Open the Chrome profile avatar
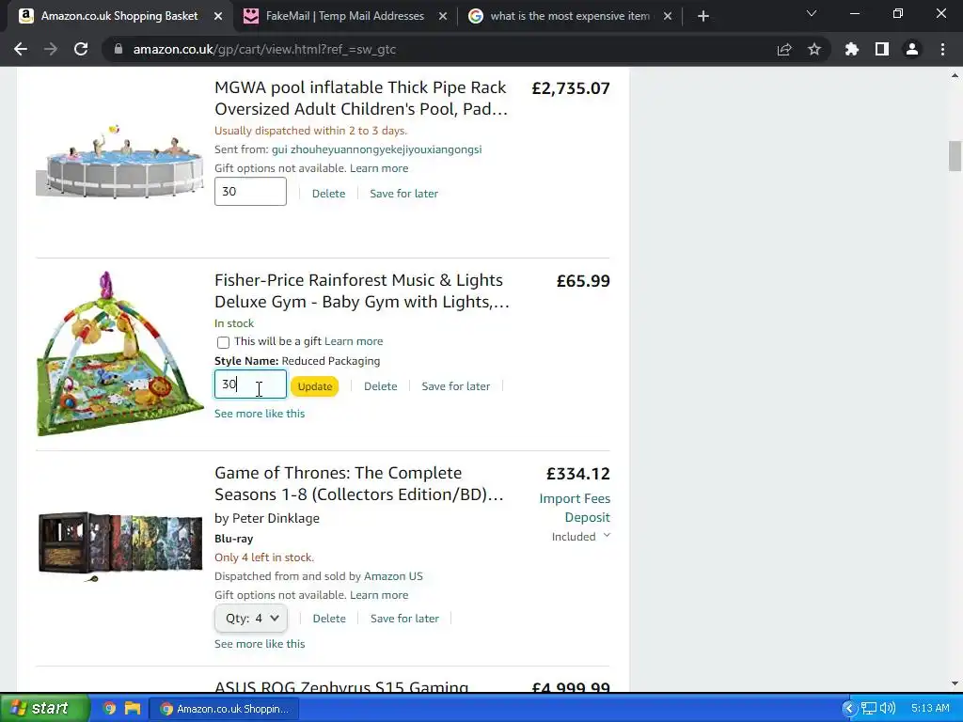Screen dimensions: 963x722 point(912,49)
